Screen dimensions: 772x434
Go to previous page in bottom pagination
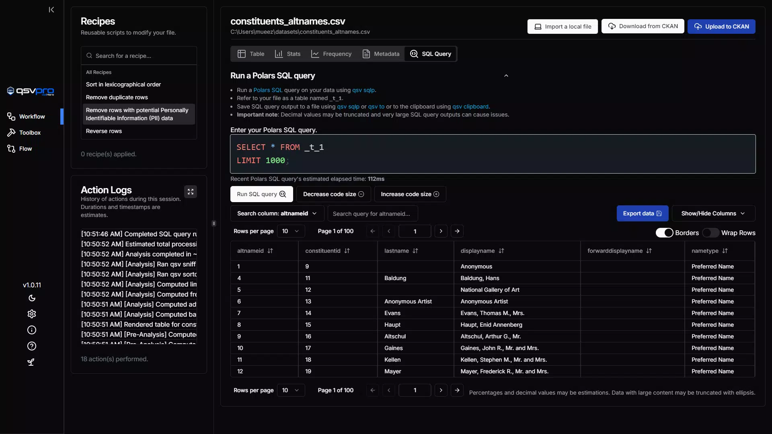389,390
